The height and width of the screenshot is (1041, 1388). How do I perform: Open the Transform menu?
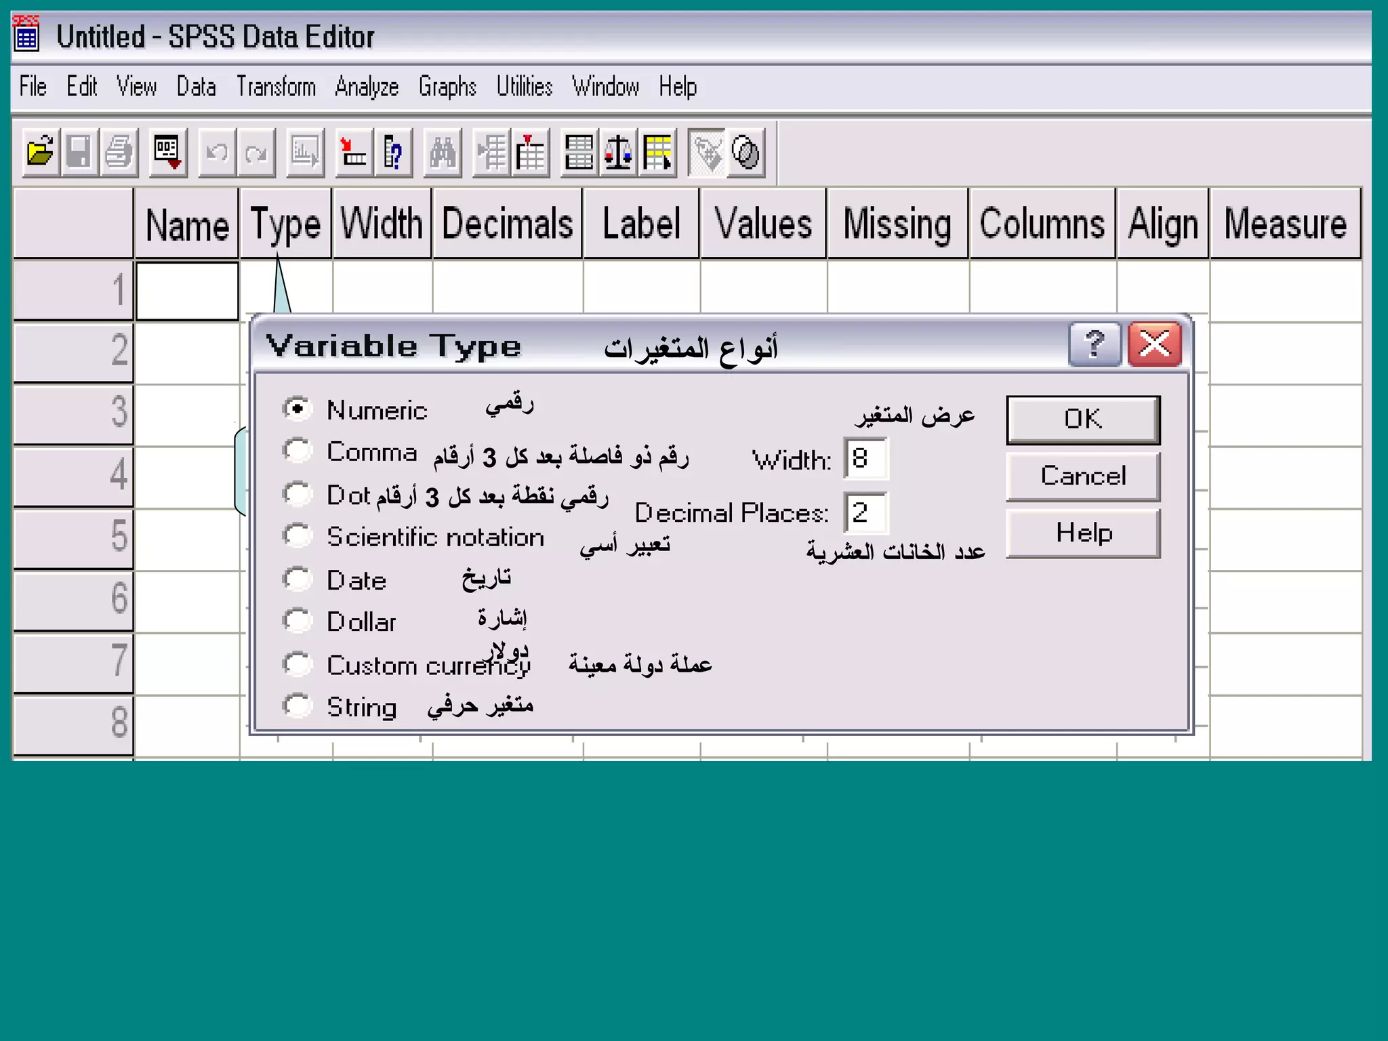point(276,87)
